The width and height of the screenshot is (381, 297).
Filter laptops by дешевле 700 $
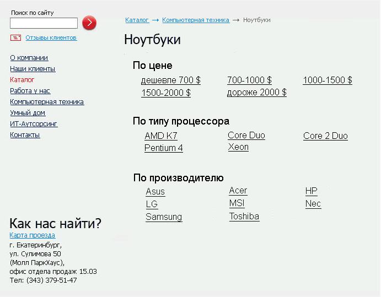pyautogui.click(x=171, y=80)
